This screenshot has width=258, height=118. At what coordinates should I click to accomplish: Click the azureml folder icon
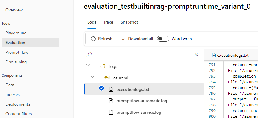click(107, 78)
